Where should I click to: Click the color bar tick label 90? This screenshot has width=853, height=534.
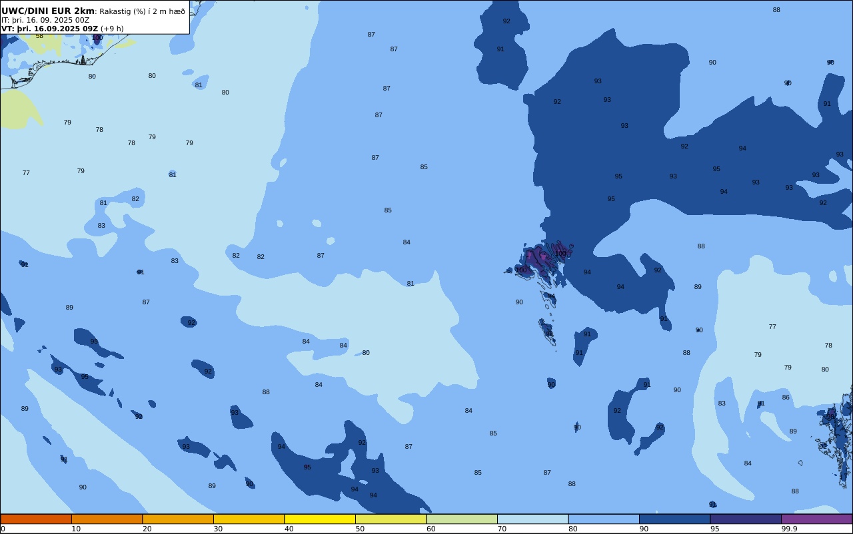pos(644,529)
